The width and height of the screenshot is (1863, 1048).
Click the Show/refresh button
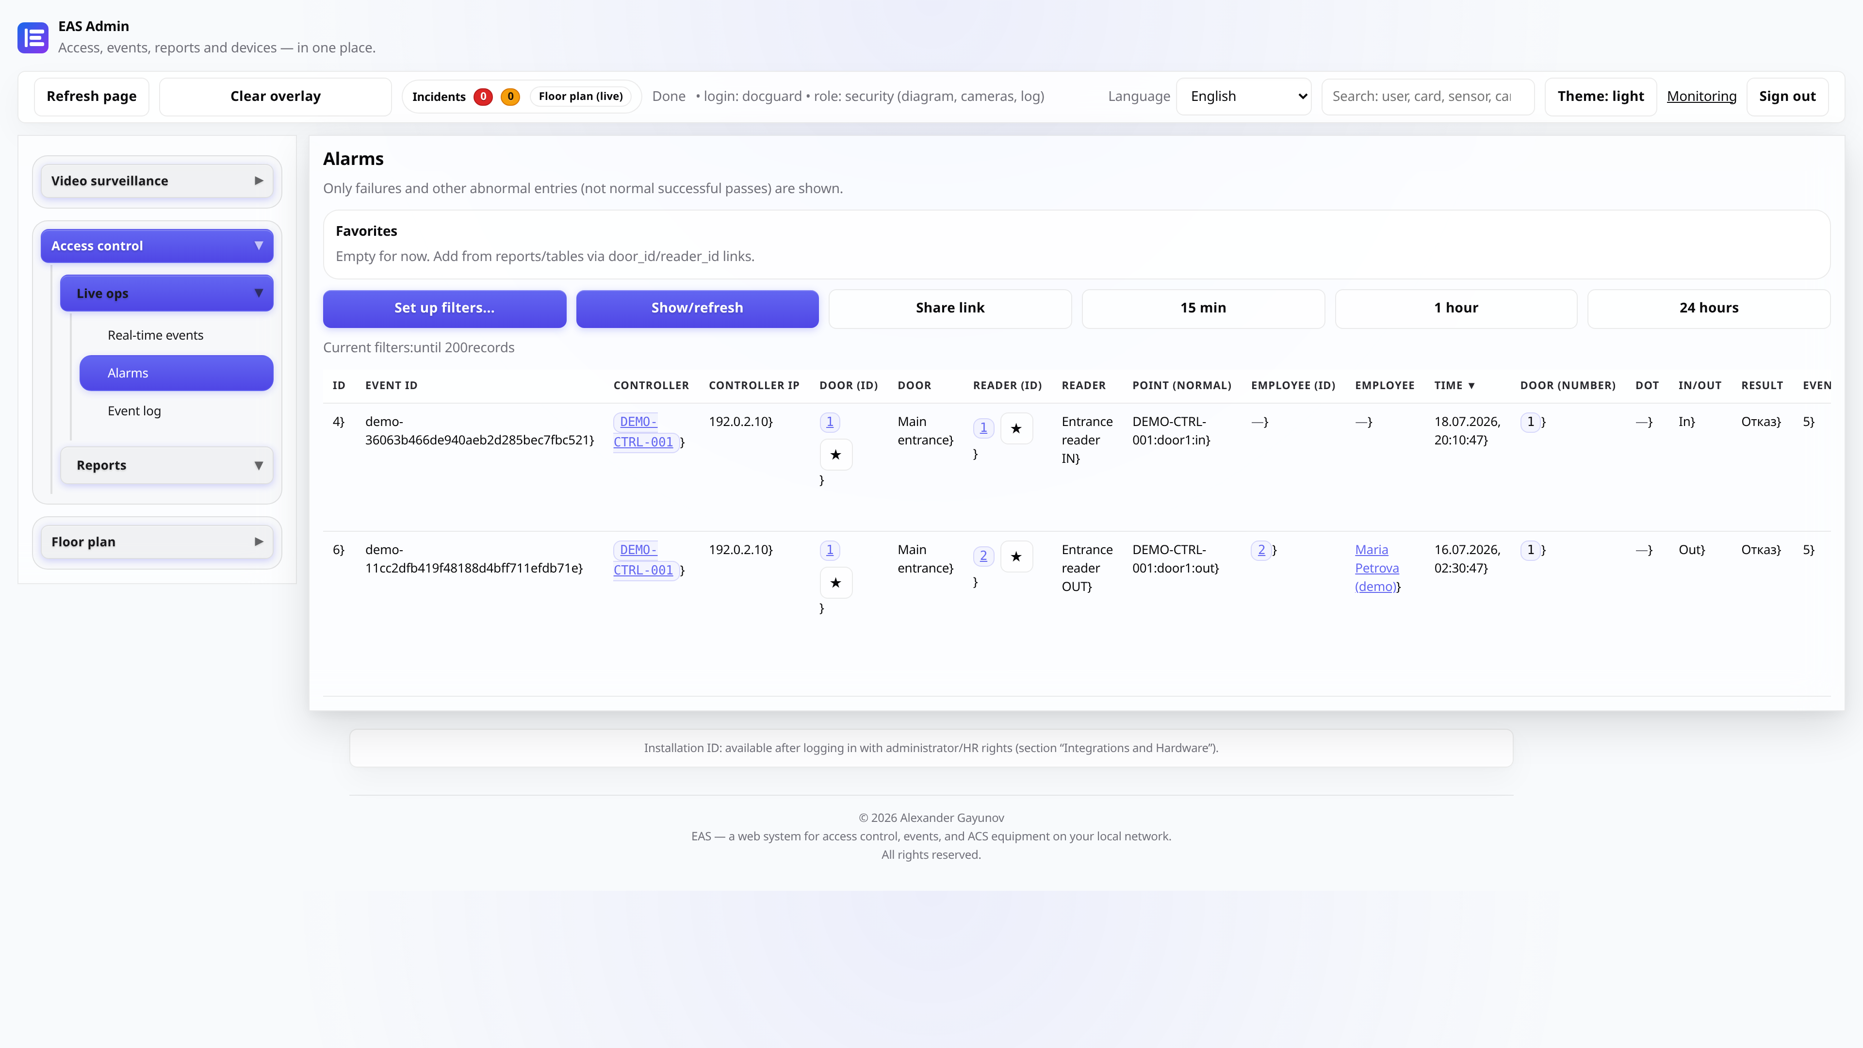(697, 308)
